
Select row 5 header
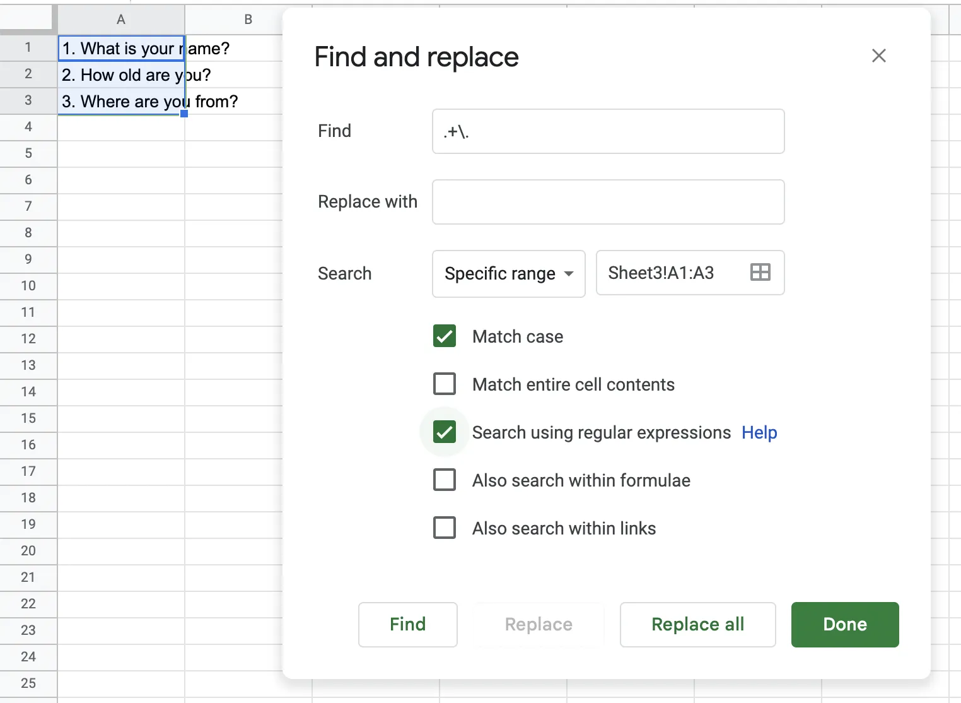28,153
